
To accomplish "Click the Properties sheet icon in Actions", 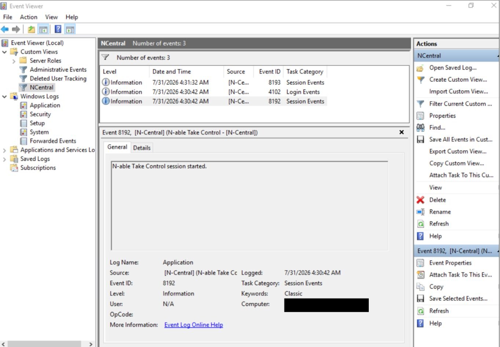I will pyautogui.click(x=420, y=116).
